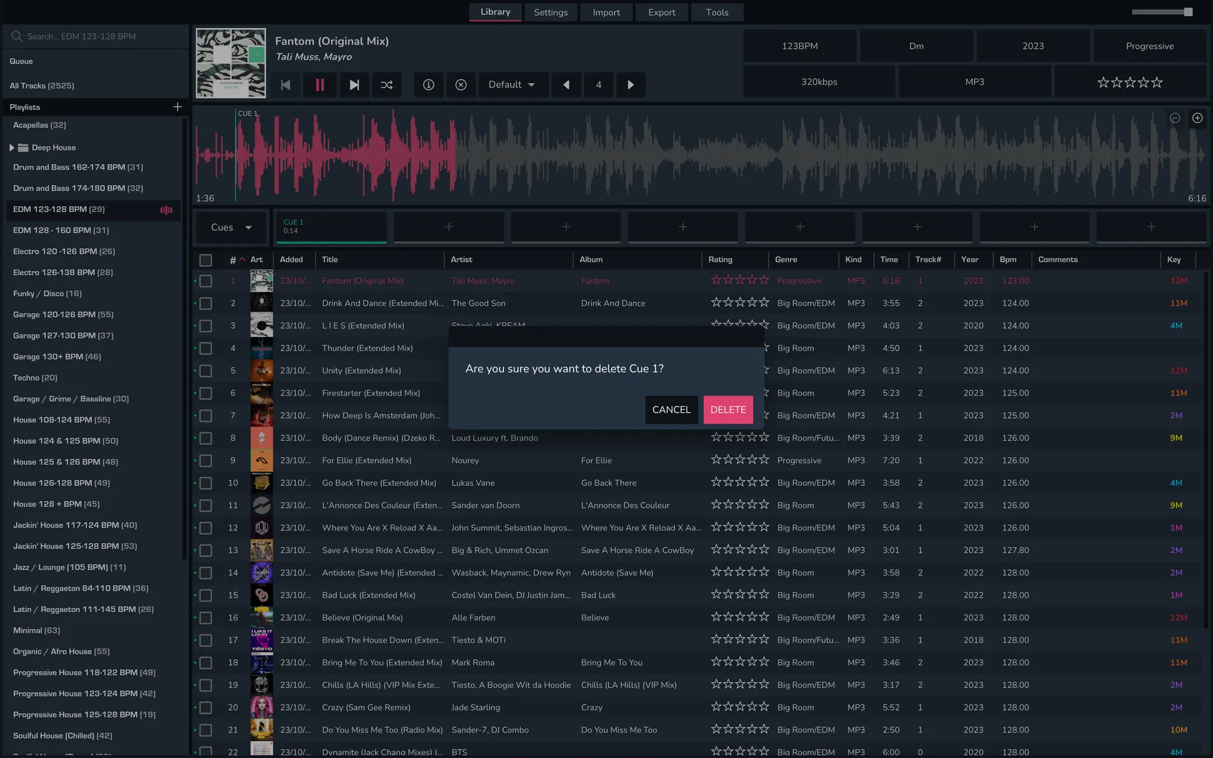1213x758 pixels.
Task: Pause the playing track
Action: [320, 85]
